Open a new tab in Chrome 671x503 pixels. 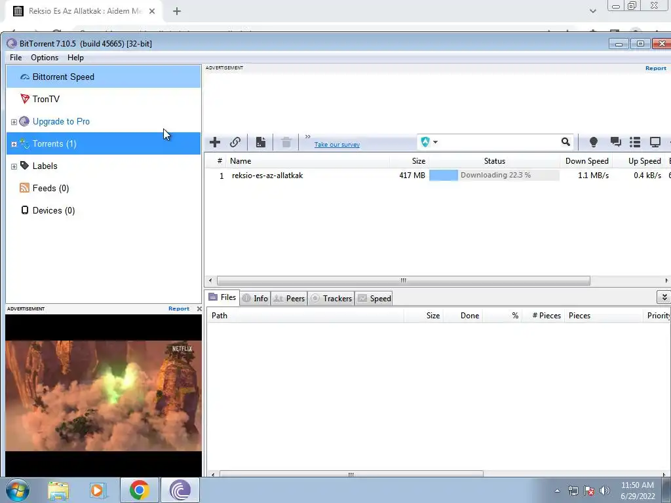pos(177,11)
